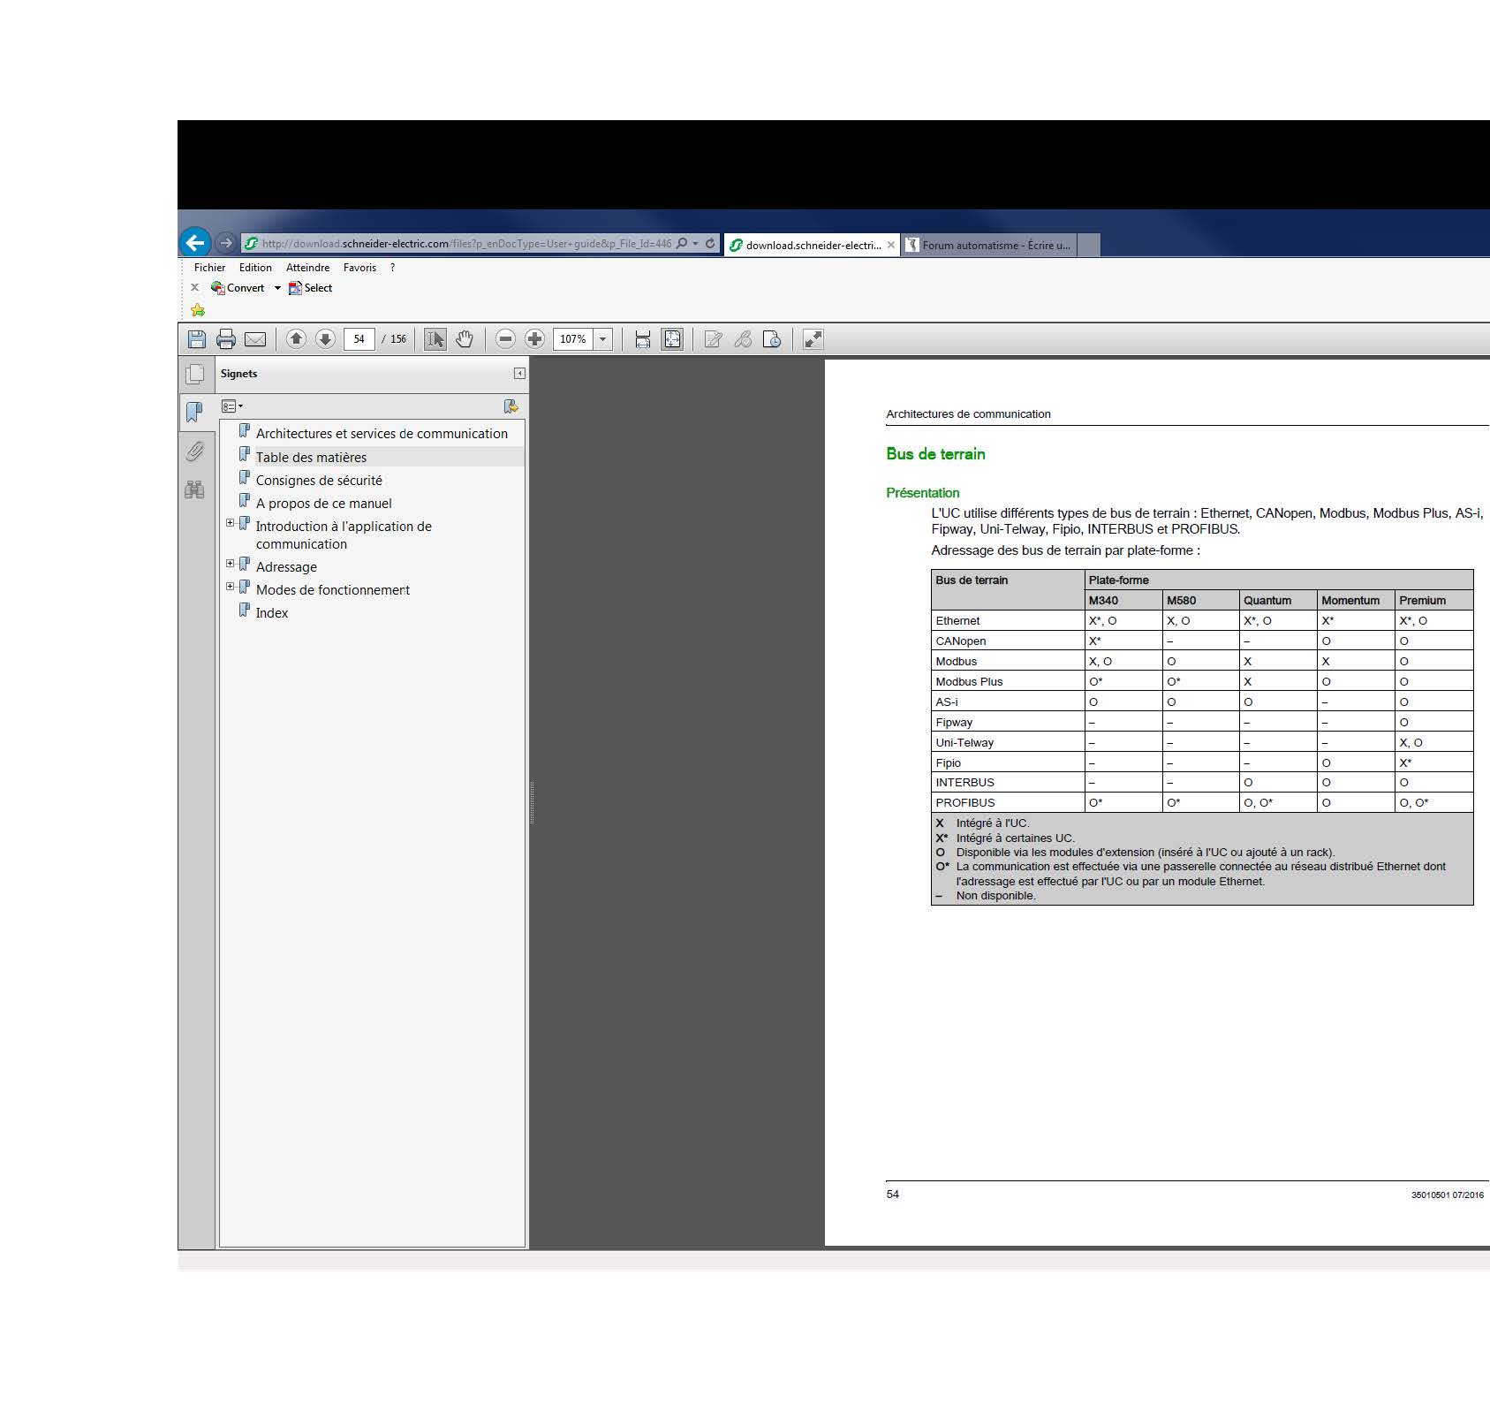Screen dimensions: 1490x1426
Task: Expand the Adressage bookmark
Action: click(231, 564)
